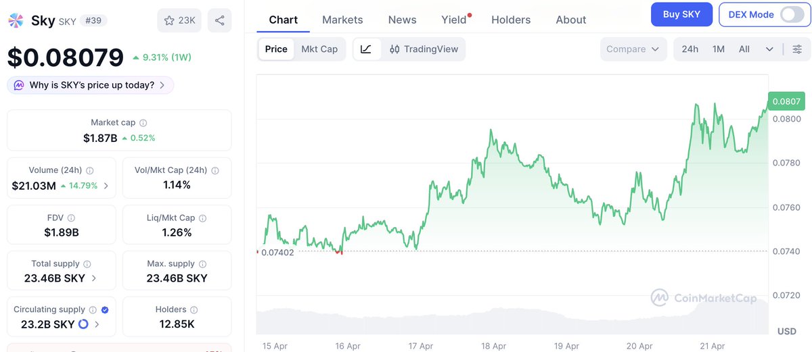Toggle DEX Mode switch on
The height and width of the screenshot is (352, 812).
pyautogui.click(x=791, y=14)
